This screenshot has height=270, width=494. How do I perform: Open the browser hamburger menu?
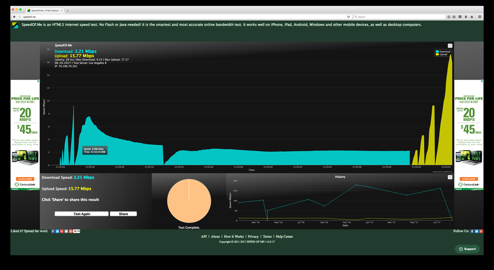(480, 17)
